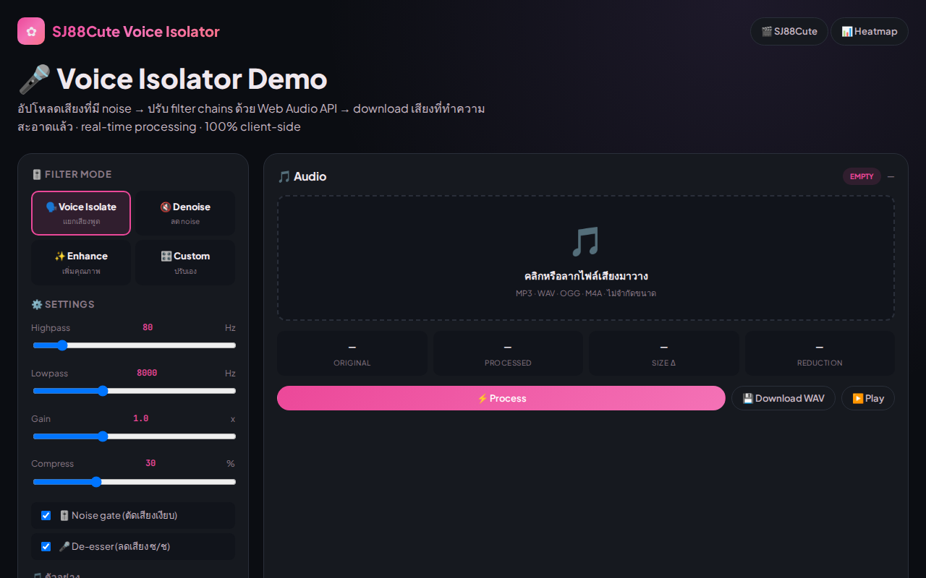Click the Highpass value 80

148,328
